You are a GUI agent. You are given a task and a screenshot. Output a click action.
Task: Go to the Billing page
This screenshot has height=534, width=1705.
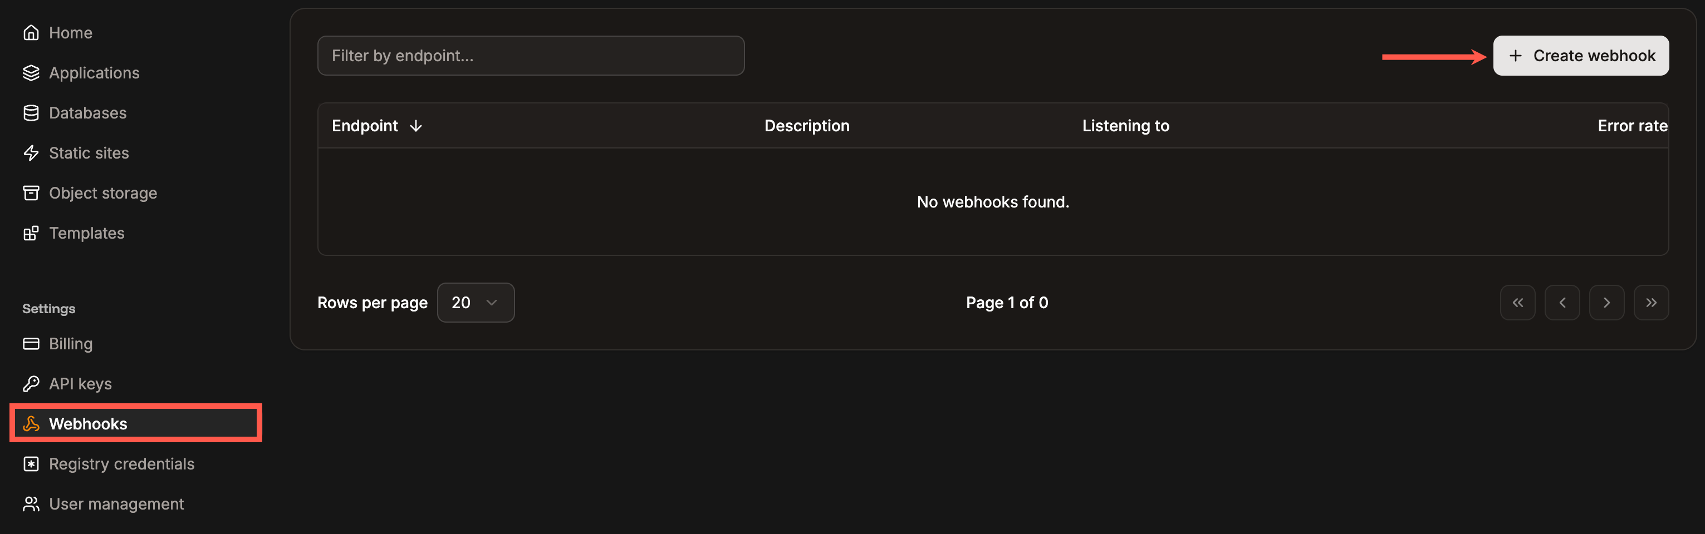pyautogui.click(x=71, y=343)
